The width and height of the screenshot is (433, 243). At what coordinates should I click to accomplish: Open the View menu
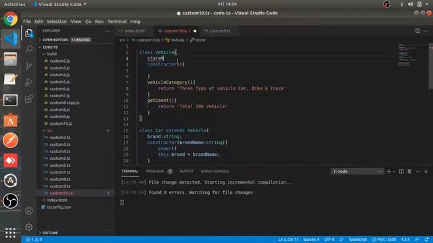(x=76, y=22)
